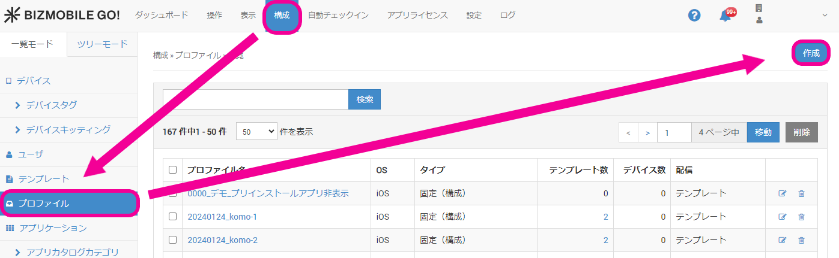
Task: Click trash icon for 20240124_komo-1 row
Action: tap(801, 217)
